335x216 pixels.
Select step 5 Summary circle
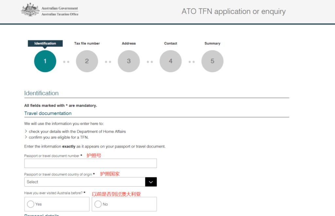click(212, 61)
